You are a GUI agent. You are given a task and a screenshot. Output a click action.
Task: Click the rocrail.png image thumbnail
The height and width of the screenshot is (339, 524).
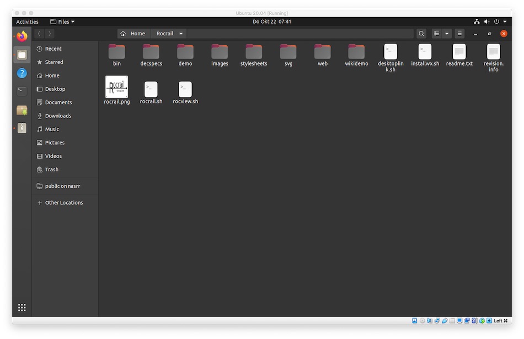pos(116,87)
